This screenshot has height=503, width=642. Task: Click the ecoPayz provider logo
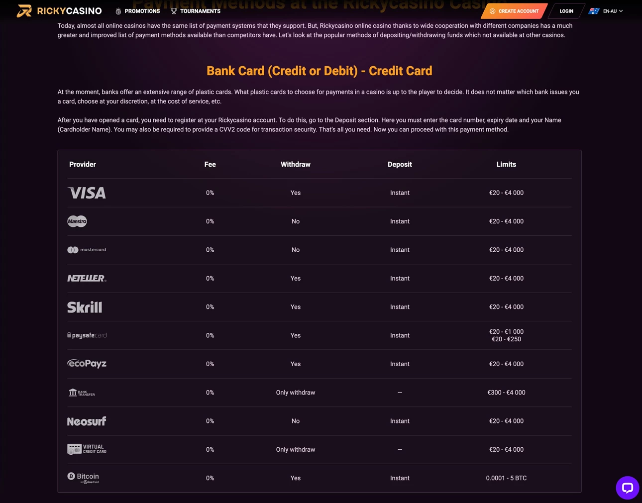pos(87,364)
